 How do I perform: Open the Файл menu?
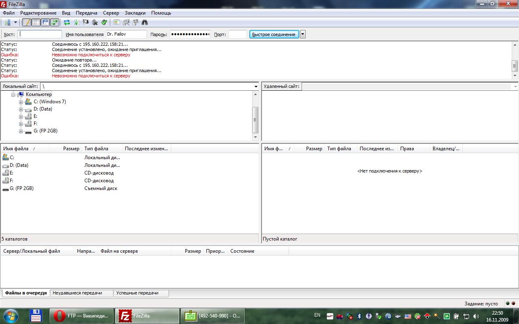click(x=9, y=13)
